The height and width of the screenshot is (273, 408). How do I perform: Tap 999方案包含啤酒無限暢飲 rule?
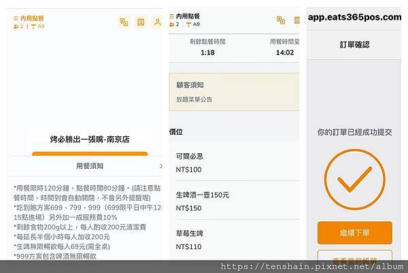(55, 257)
